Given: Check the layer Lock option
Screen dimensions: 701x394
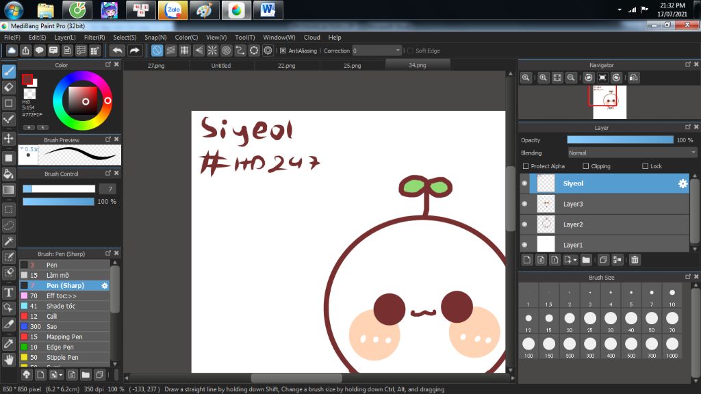Looking at the screenshot, I should click(645, 166).
